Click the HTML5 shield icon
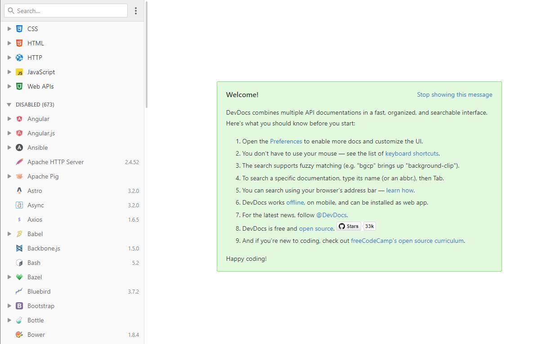Screen dimensions: 542x344 (x=19, y=43)
